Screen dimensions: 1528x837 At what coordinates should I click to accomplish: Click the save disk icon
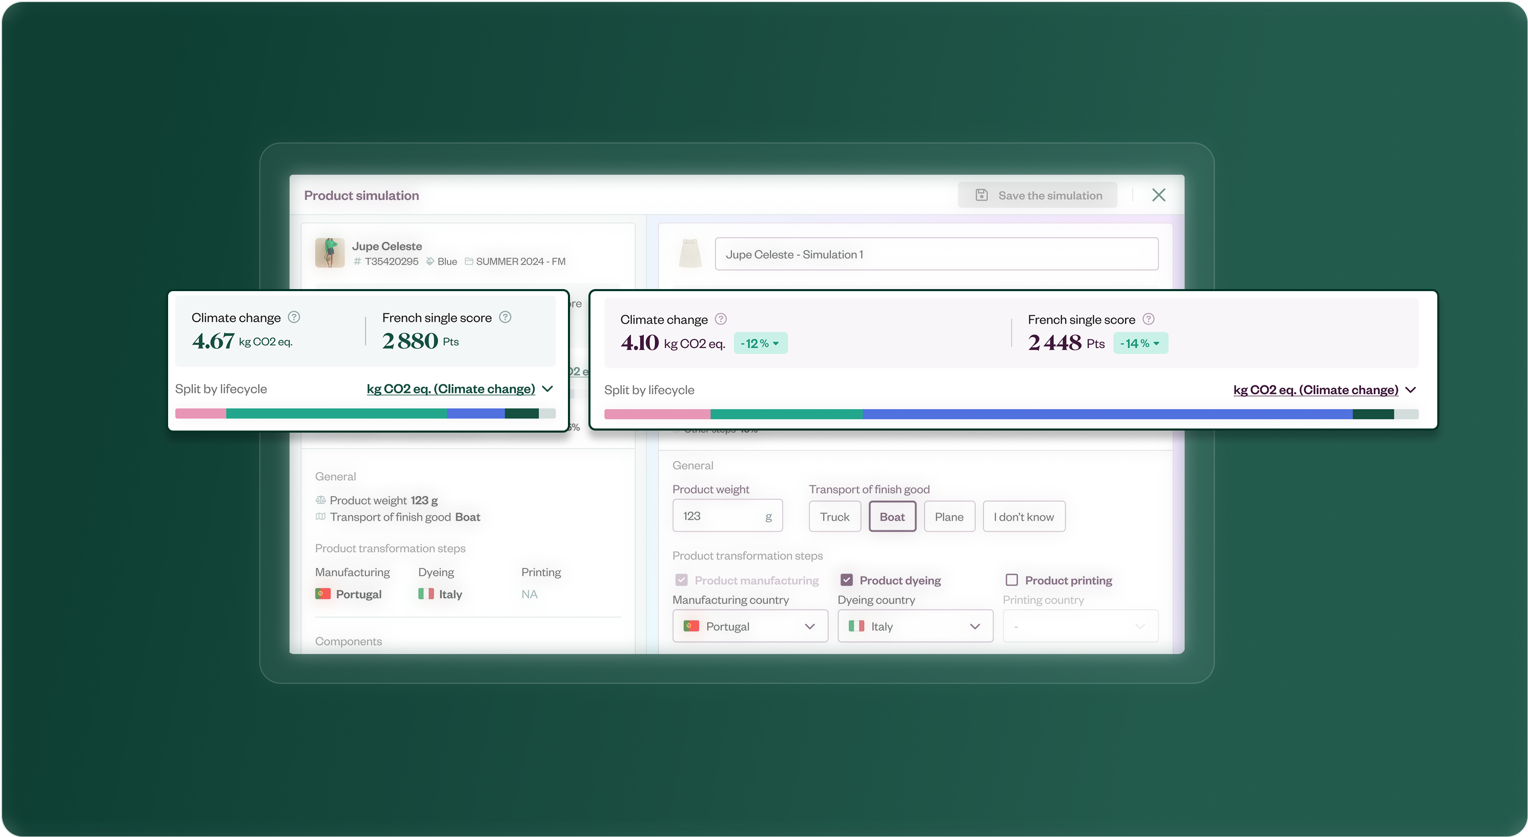982,195
